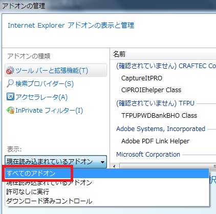Select Adobe PDF Link Helper entry
Image resolution: width=216 pixels, height=214 pixels.
pos(155,141)
